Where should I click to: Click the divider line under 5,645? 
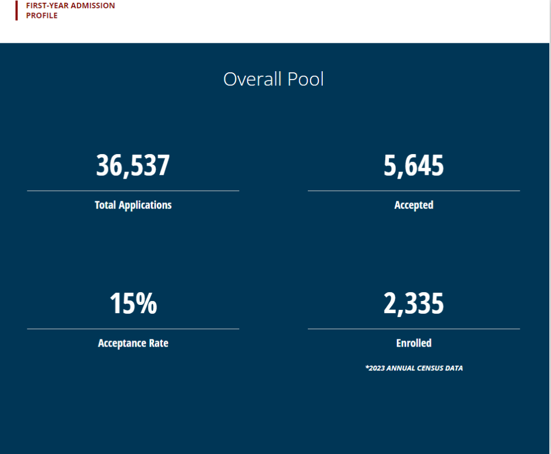tap(414, 191)
